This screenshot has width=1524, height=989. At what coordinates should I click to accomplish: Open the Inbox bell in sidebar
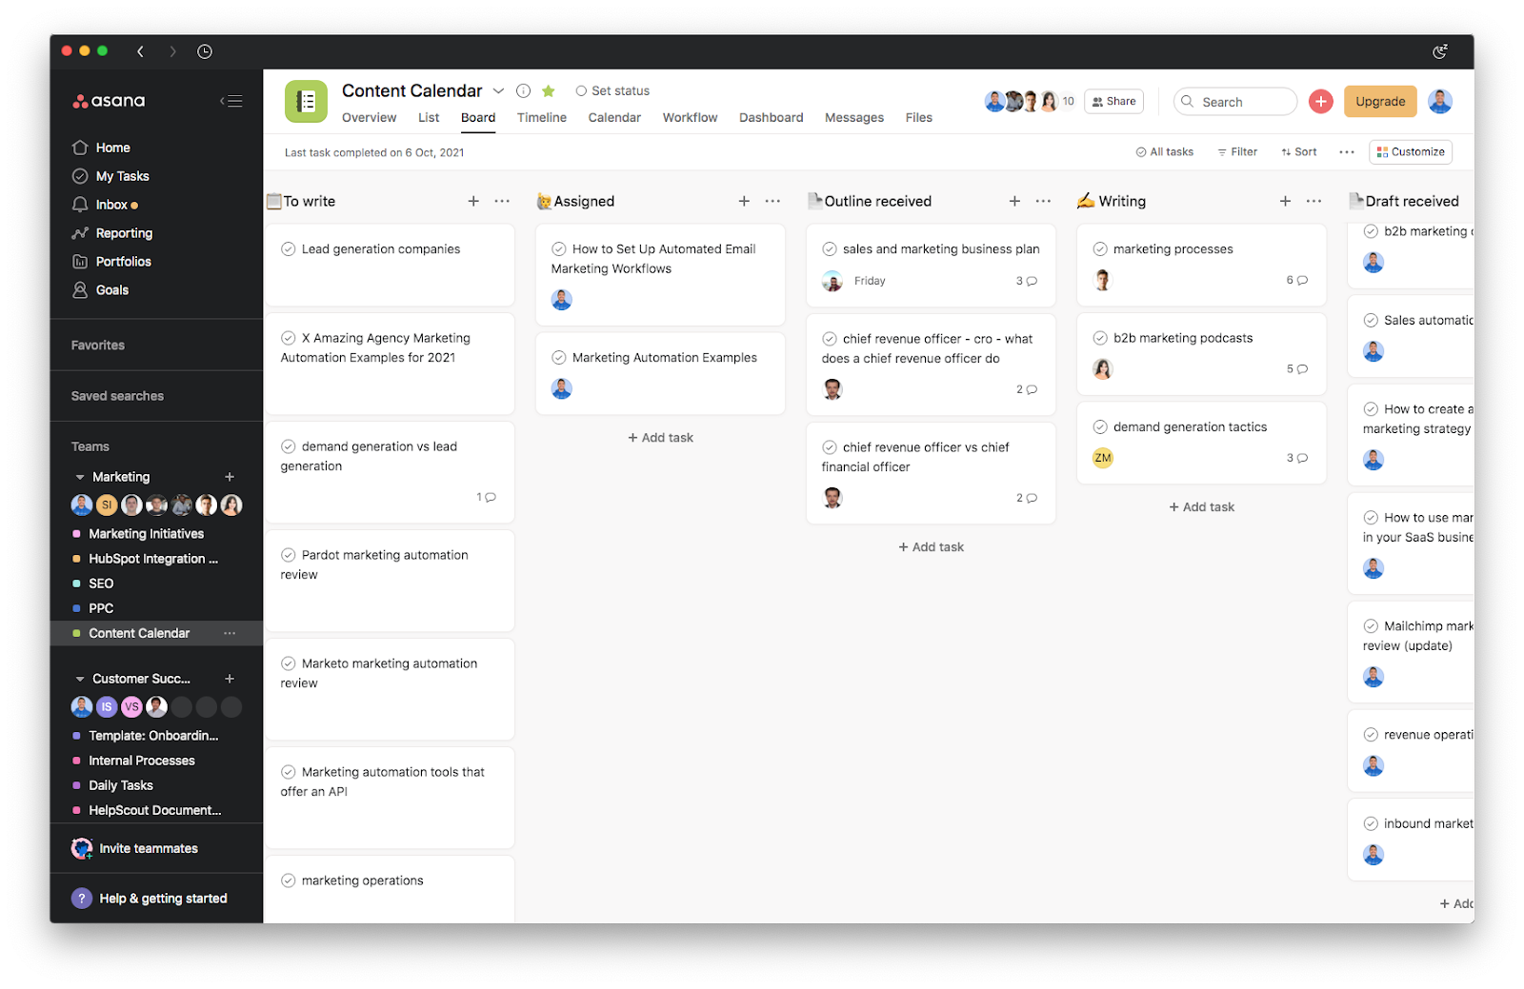[81, 205]
